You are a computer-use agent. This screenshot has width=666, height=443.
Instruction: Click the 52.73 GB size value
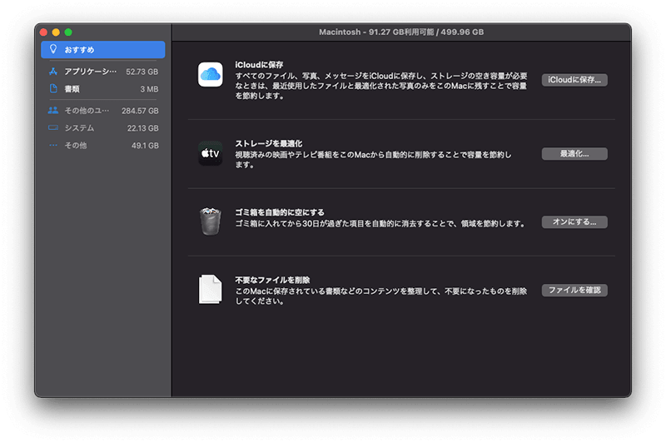pyautogui.click(x=142, y=72)
